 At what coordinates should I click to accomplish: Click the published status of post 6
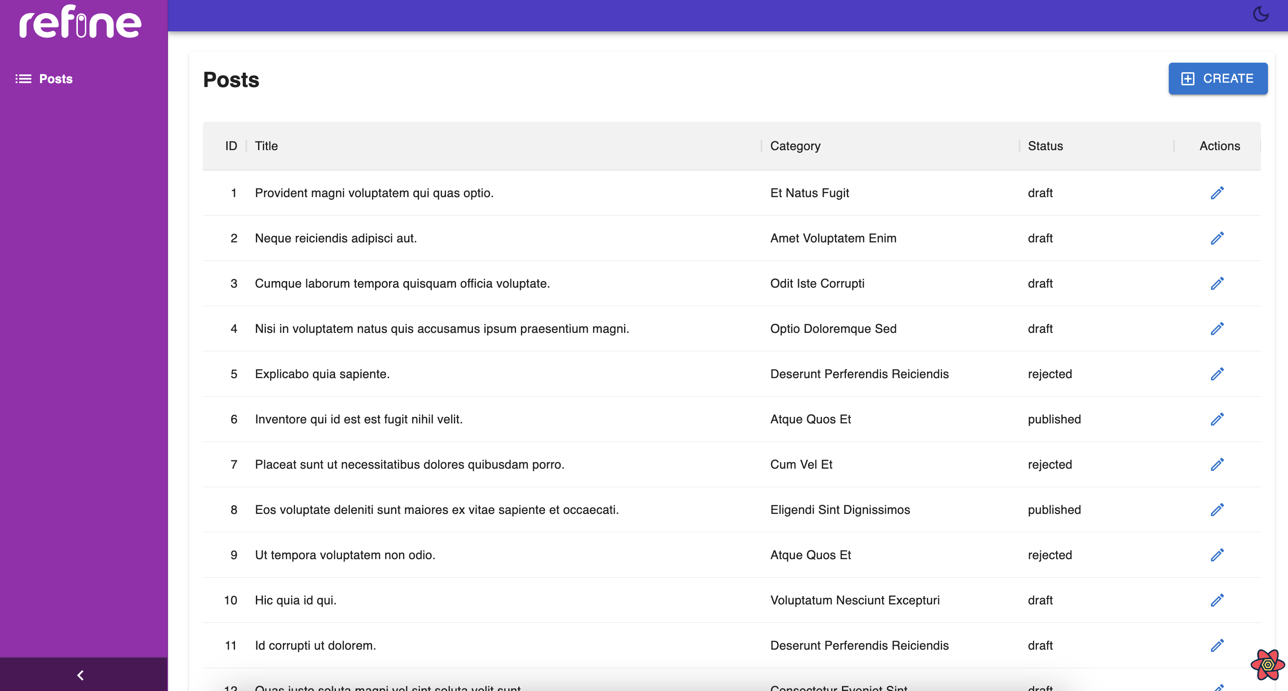[x=1054, y=419]
